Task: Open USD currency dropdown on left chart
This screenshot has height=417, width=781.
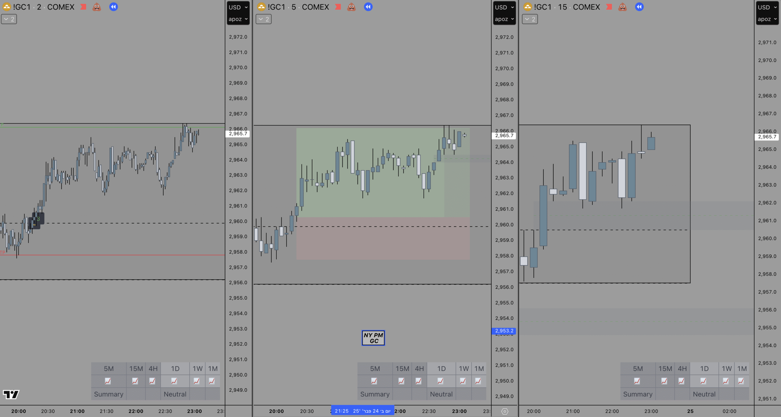Action: pos(238,7)
